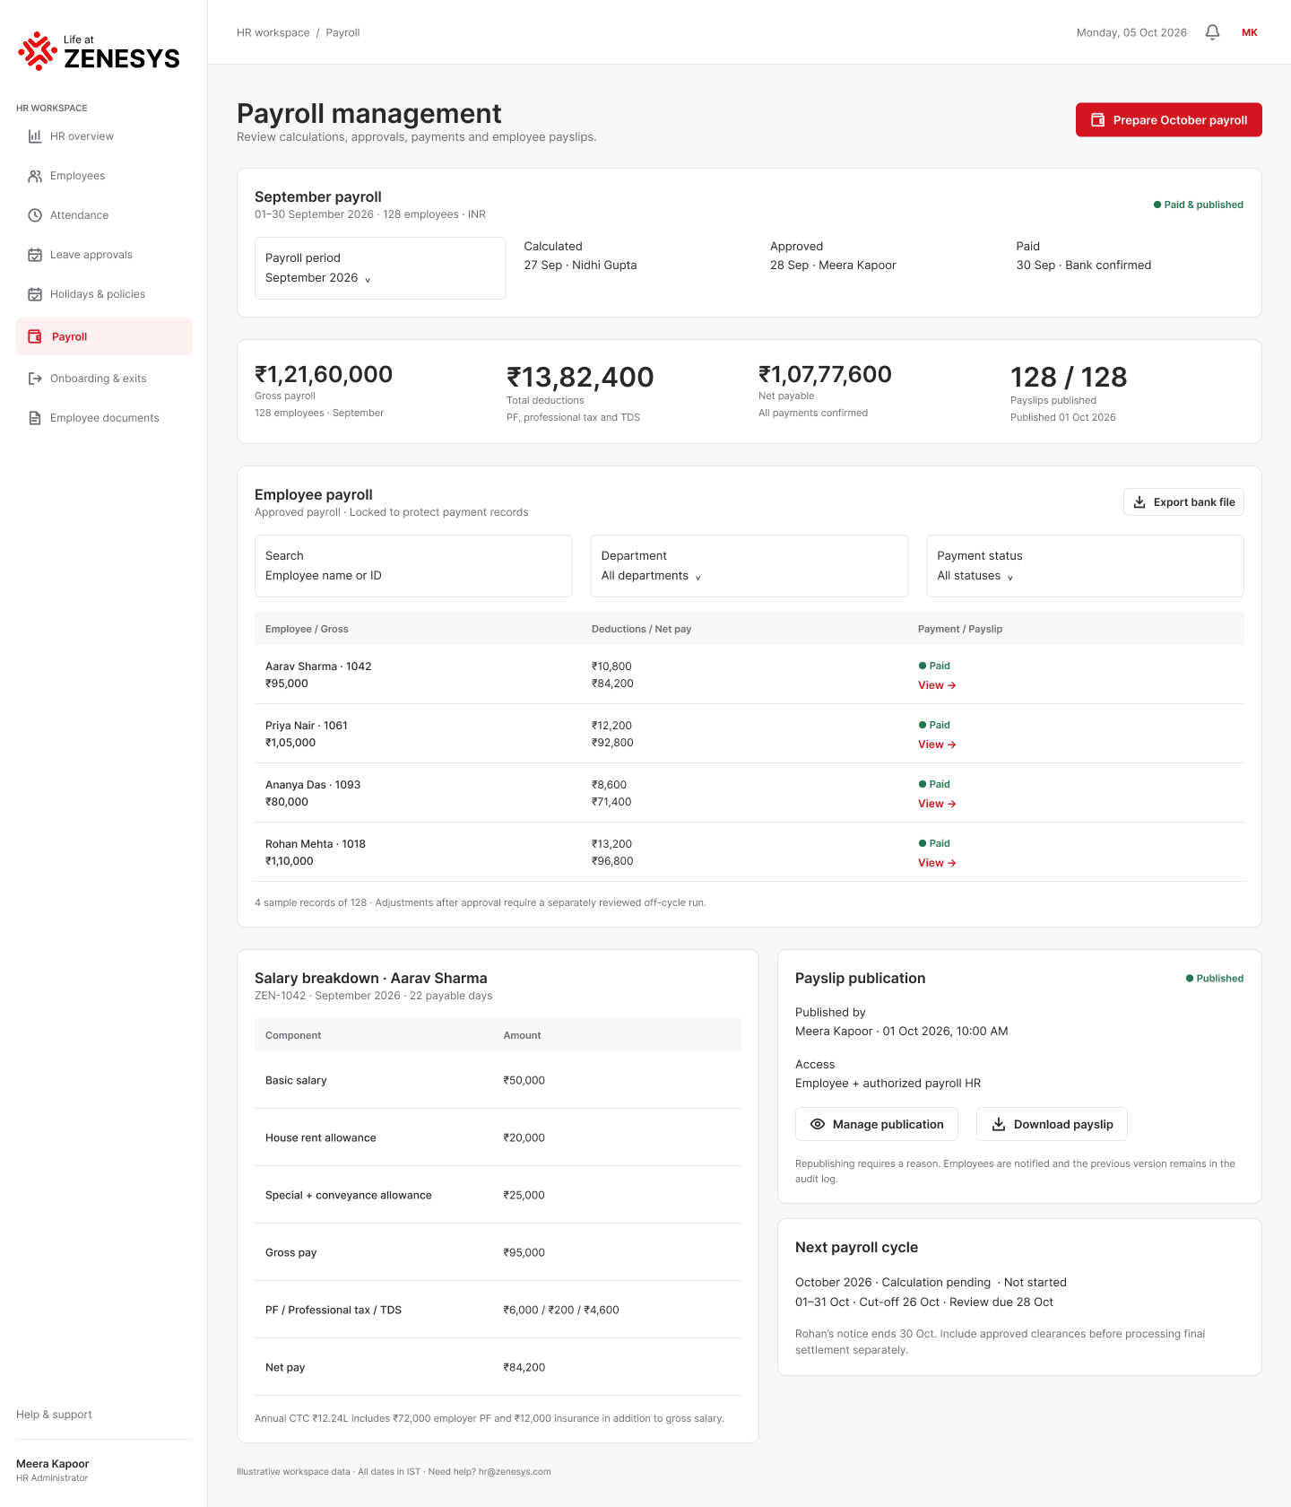Navigate to Attendance
This screenshot has height=1507, width=1291.
[x=104, y=215]
